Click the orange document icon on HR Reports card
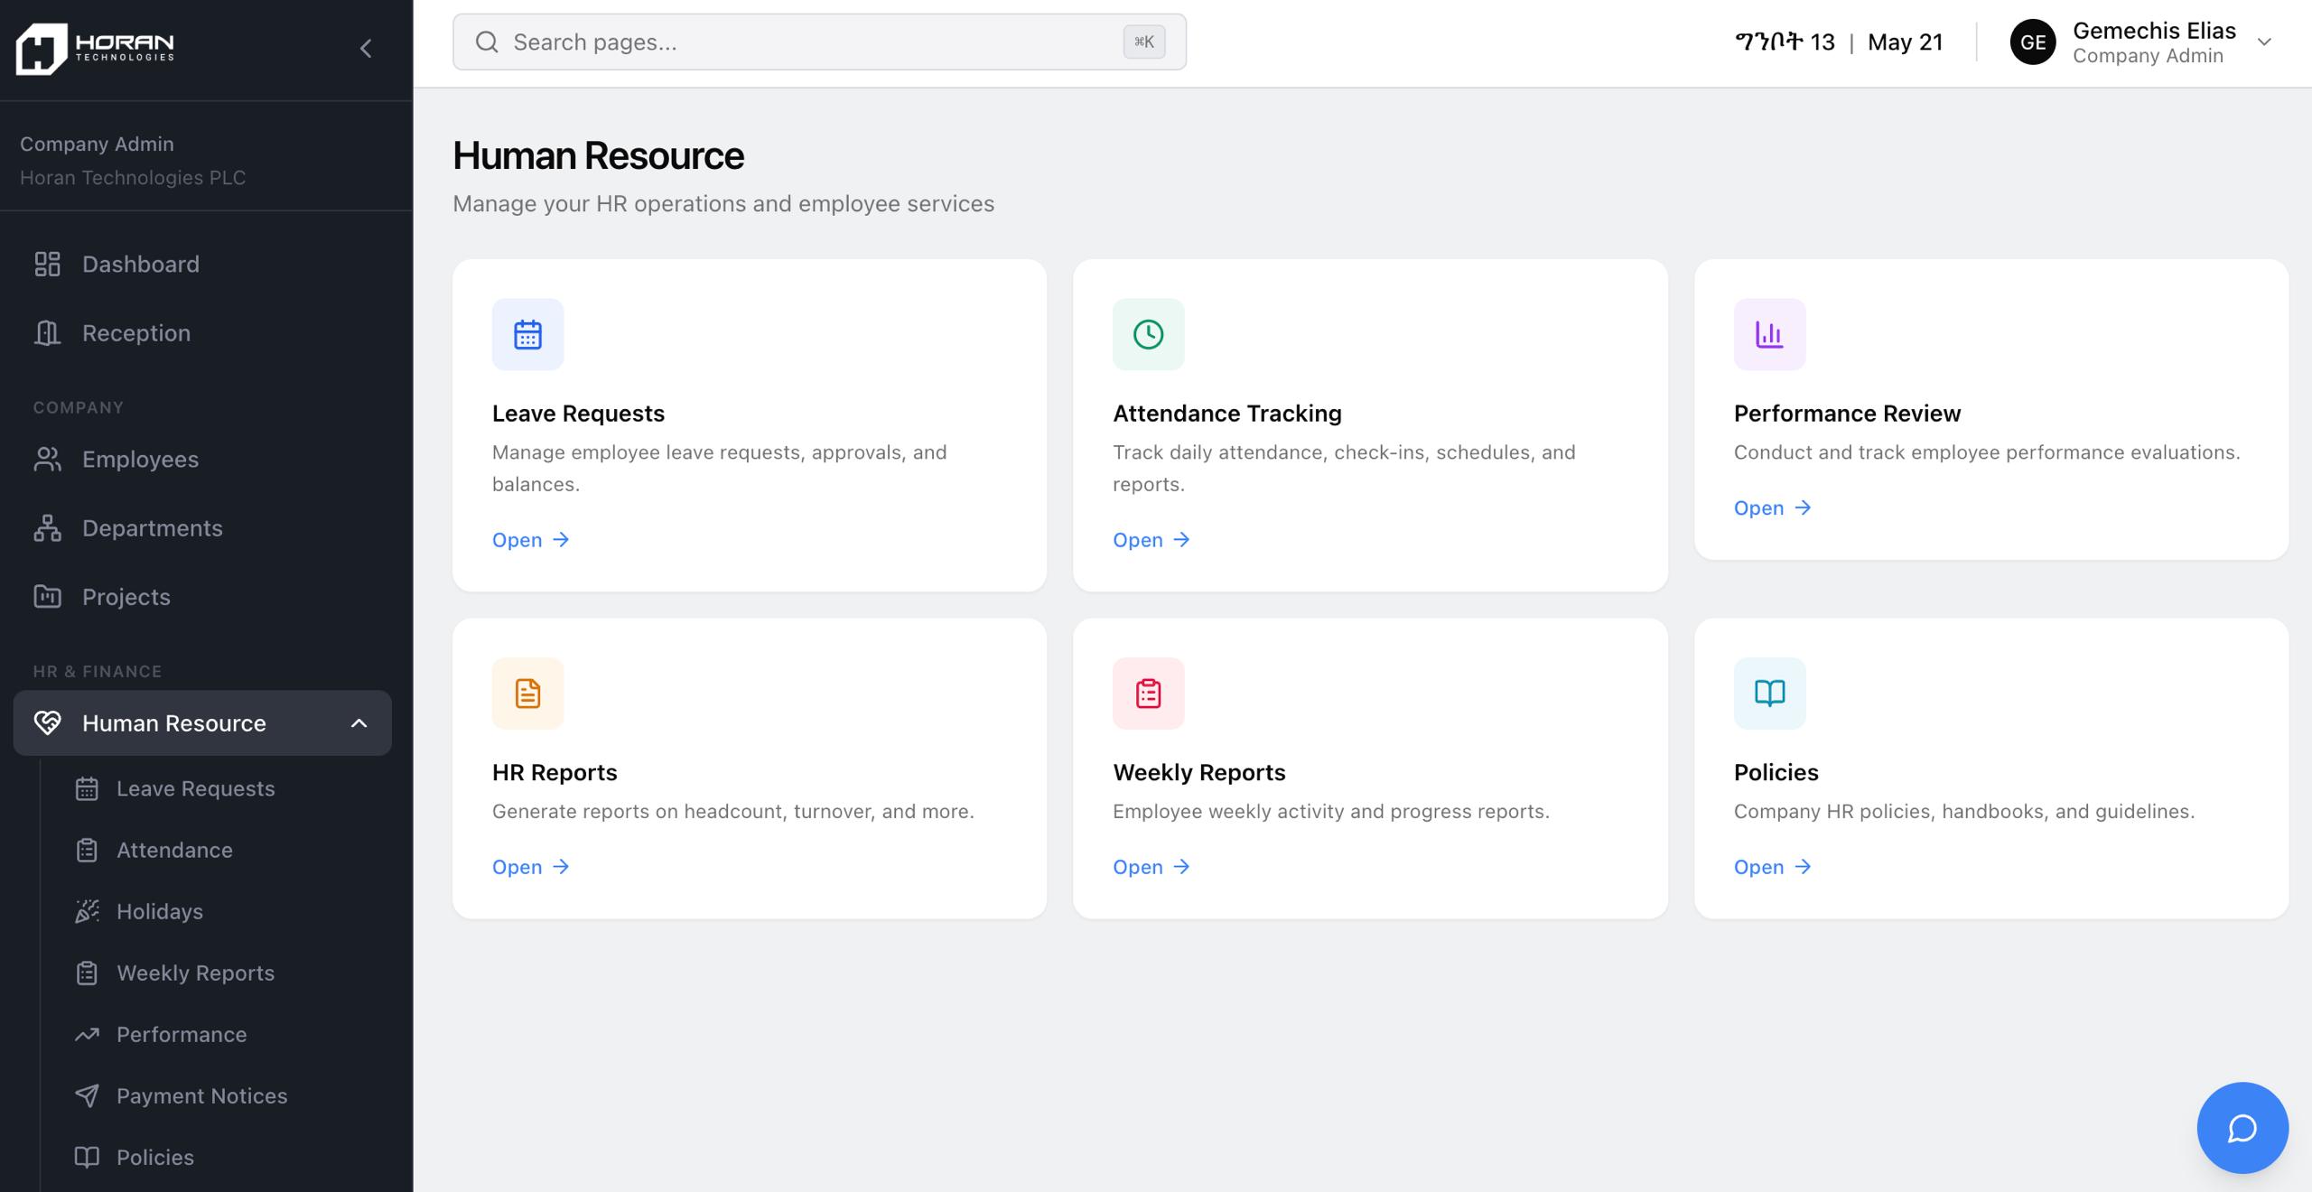 point(527,694)
